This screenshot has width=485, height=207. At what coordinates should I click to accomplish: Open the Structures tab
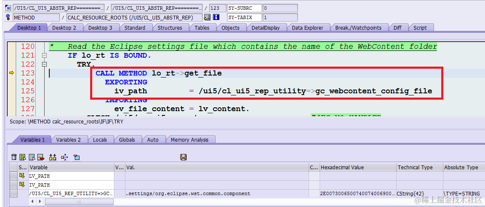pos(170,28)
